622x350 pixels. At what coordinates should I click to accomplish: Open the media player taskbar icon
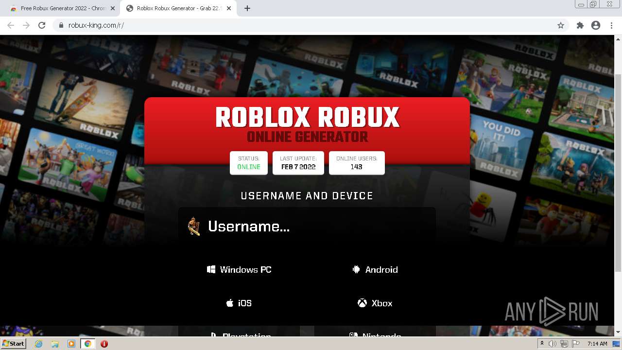coord(71,344)
